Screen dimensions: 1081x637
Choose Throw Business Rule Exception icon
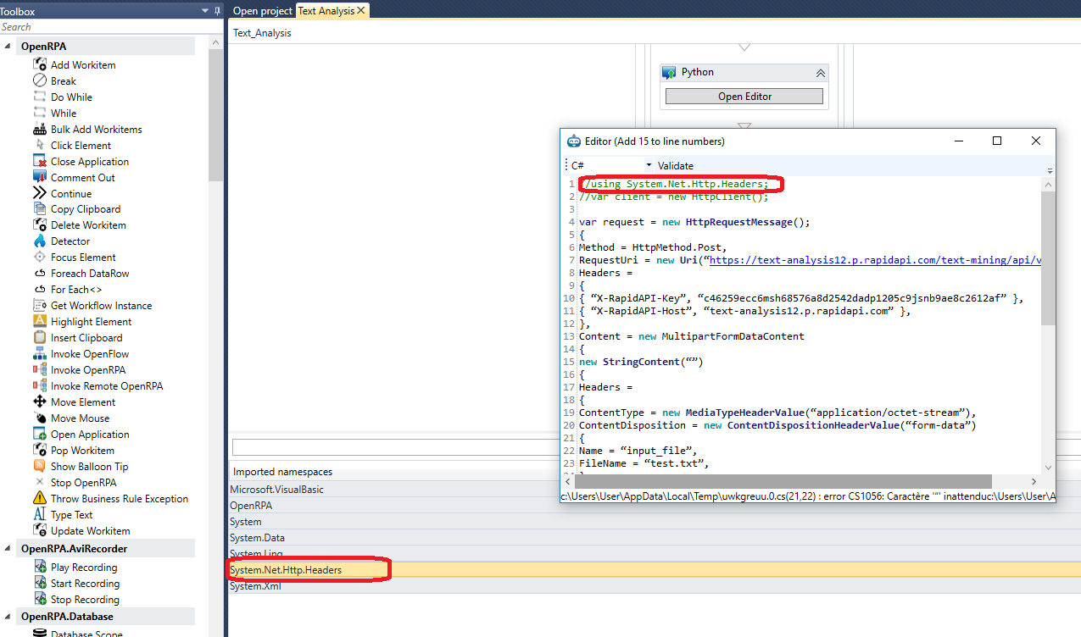pyautogui.click(x=39, y=498)
